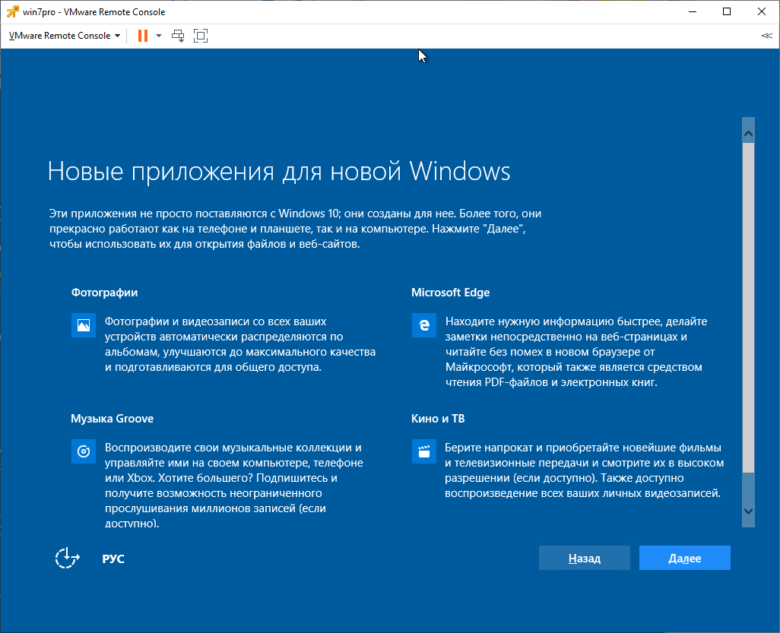Viewport: 780px width, 633px height.
Task: Click the Photos app icon
Action: coord(84,325)
